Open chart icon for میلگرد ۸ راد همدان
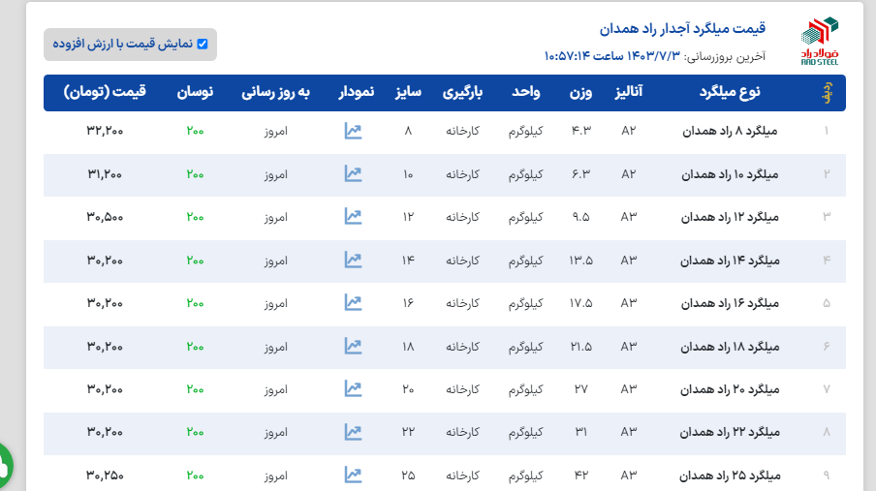The image size is (876, 491). (353, 131)
